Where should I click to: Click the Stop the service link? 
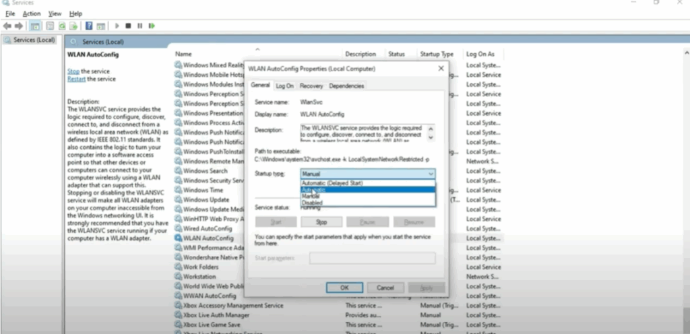click(73, 71)
